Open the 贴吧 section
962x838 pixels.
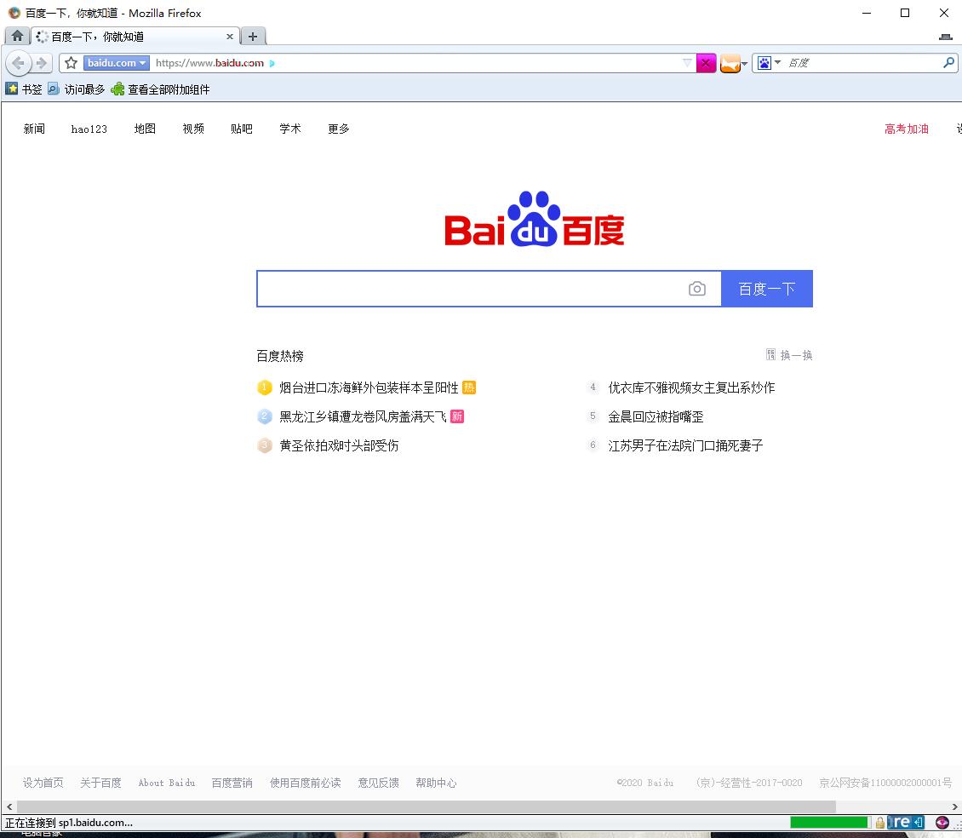tap(241, 129)
